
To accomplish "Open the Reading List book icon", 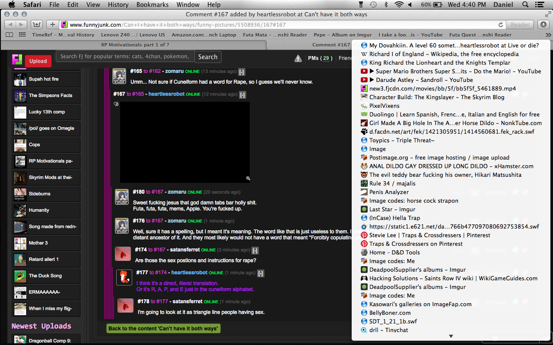I will (x=9, y=35).
